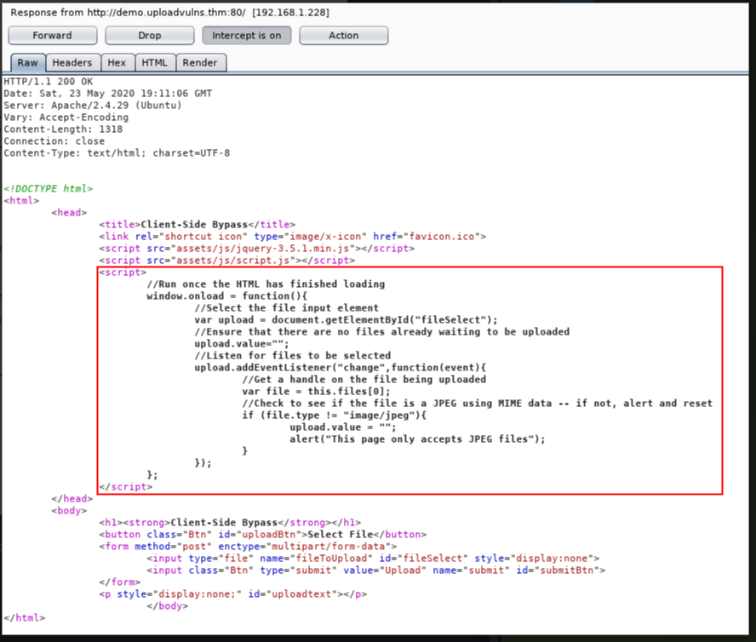Click the closing script tag
Image resolution: width=756 pixels, height=642 pixels.
pyautogui.click(x=126, y=487)
